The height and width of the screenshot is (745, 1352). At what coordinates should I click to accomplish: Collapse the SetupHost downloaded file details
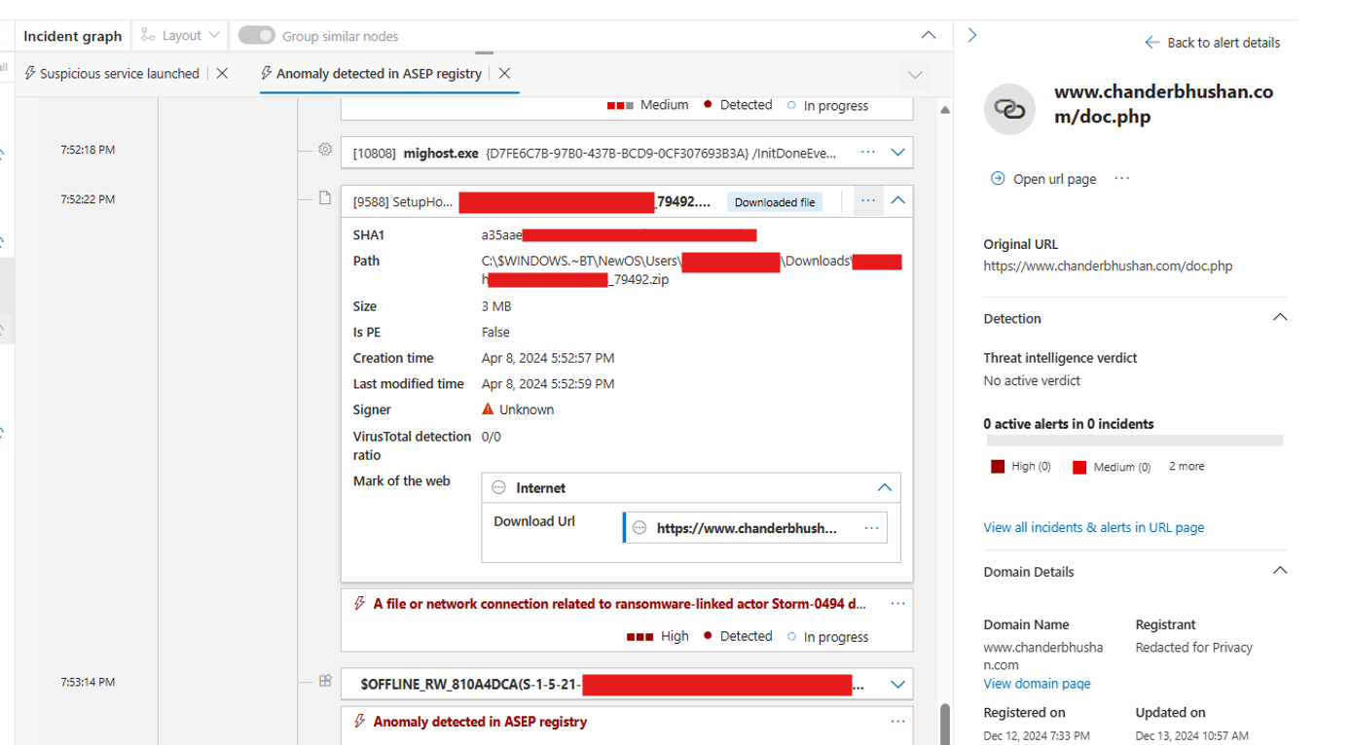(897, 201)
